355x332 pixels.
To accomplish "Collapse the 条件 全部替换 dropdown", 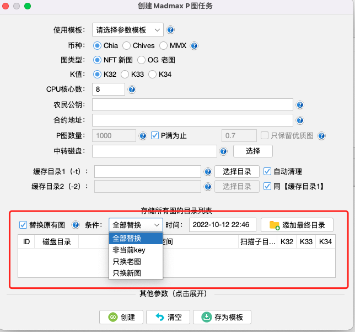I will (136, 225).
